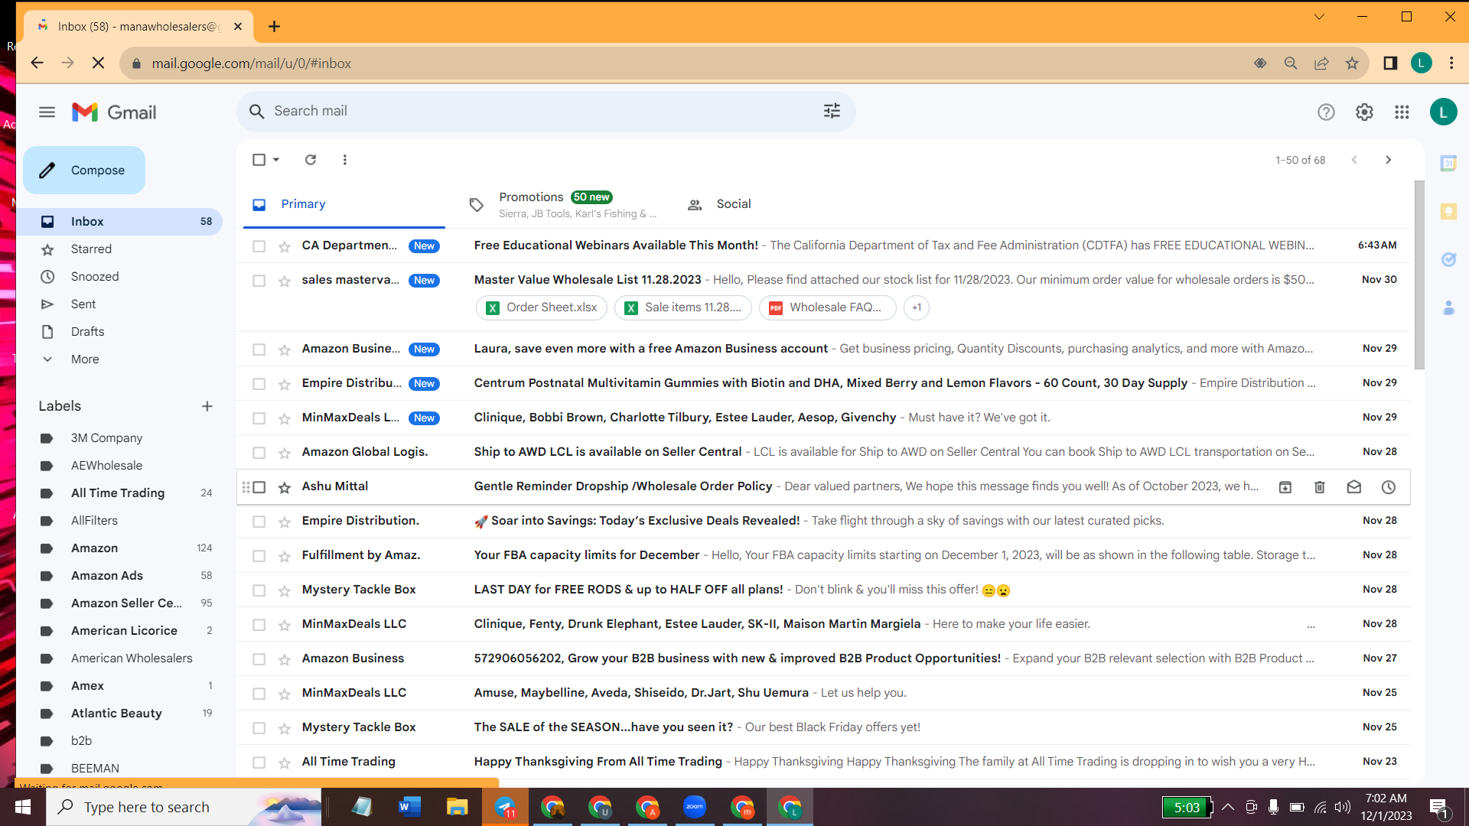This screenshot has width=1469, height=826.
Task: Bookmark this page with star icon
Action: coord(1352,63)
